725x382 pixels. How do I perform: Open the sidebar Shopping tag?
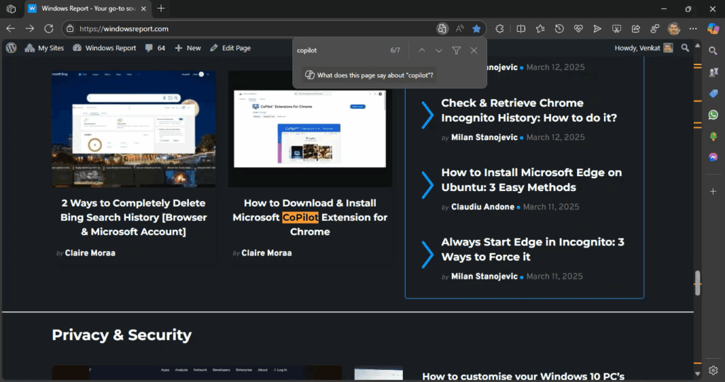coord(713,93)
